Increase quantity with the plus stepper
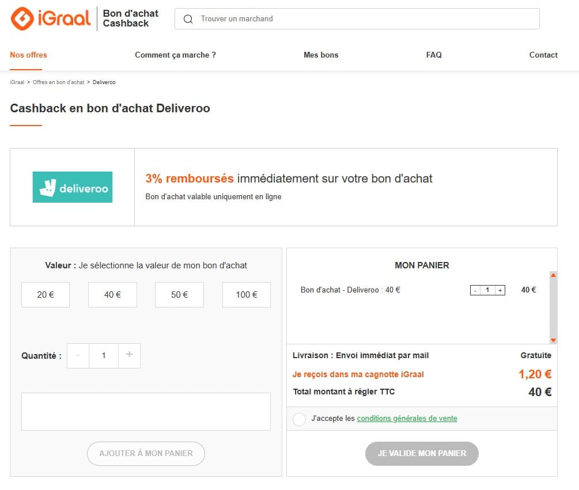 [x=129, y=355]
